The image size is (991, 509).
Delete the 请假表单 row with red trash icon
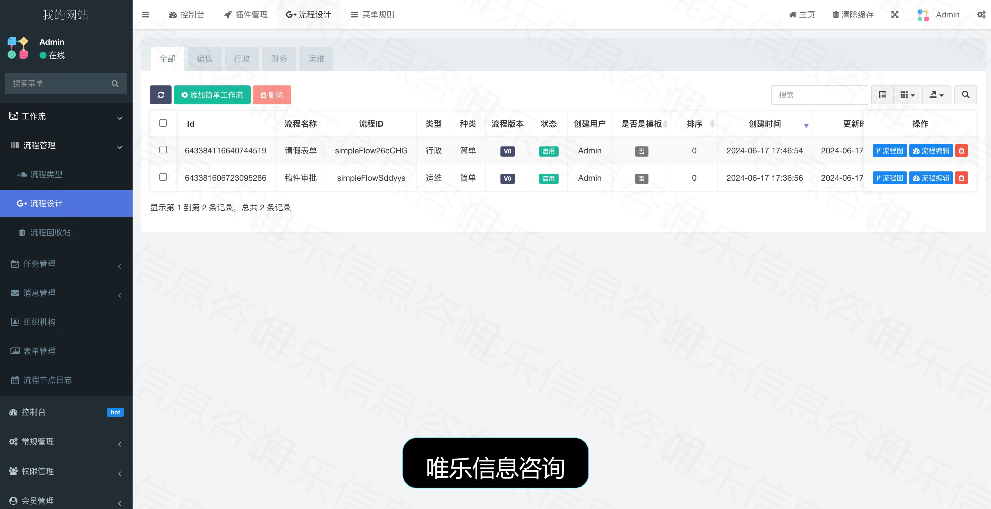pos(961,151)
